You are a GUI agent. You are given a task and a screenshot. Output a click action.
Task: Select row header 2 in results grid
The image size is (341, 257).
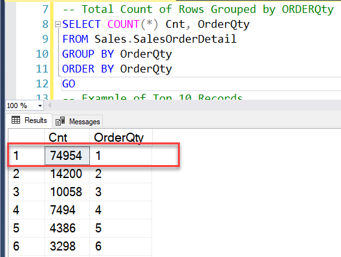point(27,174)
